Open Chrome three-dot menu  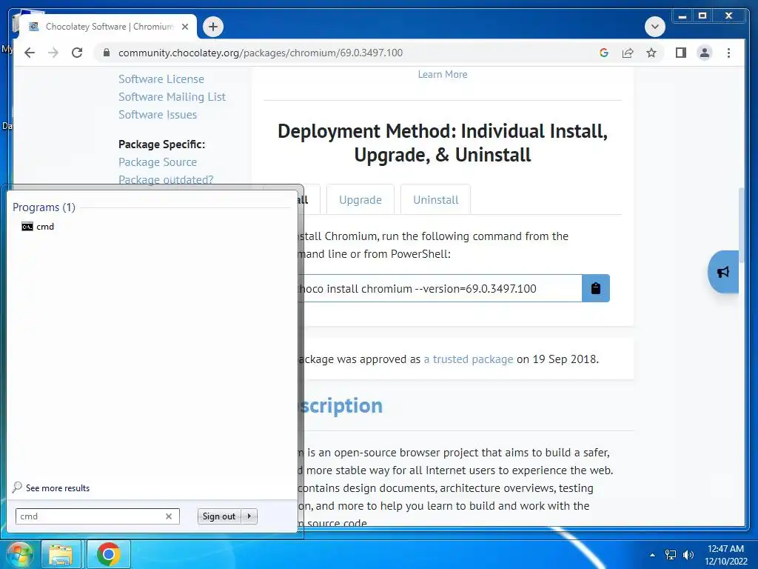(x=728, y=53)
